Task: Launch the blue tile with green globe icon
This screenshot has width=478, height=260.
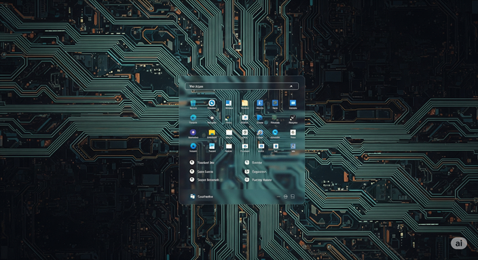Action: [275, 103]
